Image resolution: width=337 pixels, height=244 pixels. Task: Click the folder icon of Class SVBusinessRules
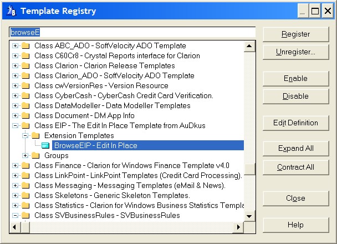click(x=25, y=215)
